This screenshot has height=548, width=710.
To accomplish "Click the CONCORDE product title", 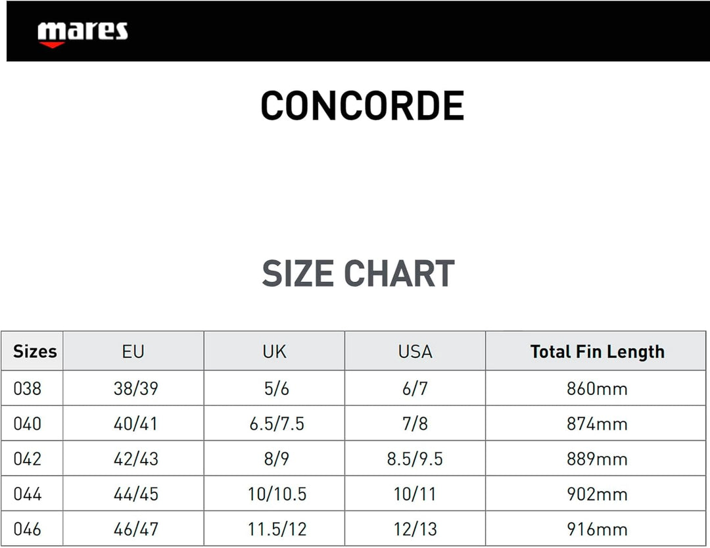I will click(x=362, y=105).
